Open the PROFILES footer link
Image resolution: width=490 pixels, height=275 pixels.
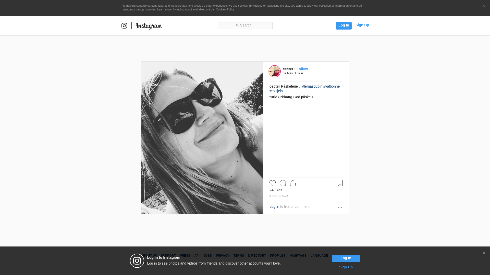click(x=278, y=256)
